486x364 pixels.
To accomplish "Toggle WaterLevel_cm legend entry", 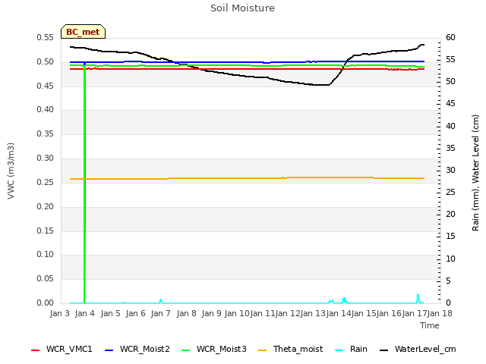I will tap(418, 349).
